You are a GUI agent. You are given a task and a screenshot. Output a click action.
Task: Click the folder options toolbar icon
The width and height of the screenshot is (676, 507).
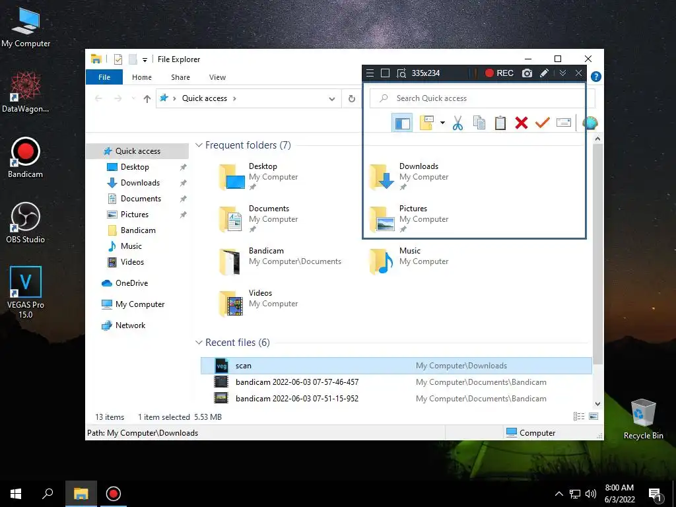point(427,123)
